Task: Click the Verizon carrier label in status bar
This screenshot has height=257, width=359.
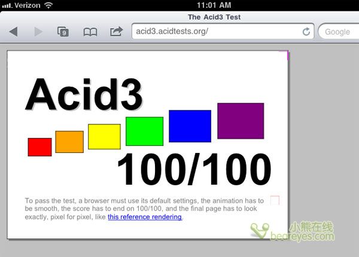Action: (x=28, y=5)
